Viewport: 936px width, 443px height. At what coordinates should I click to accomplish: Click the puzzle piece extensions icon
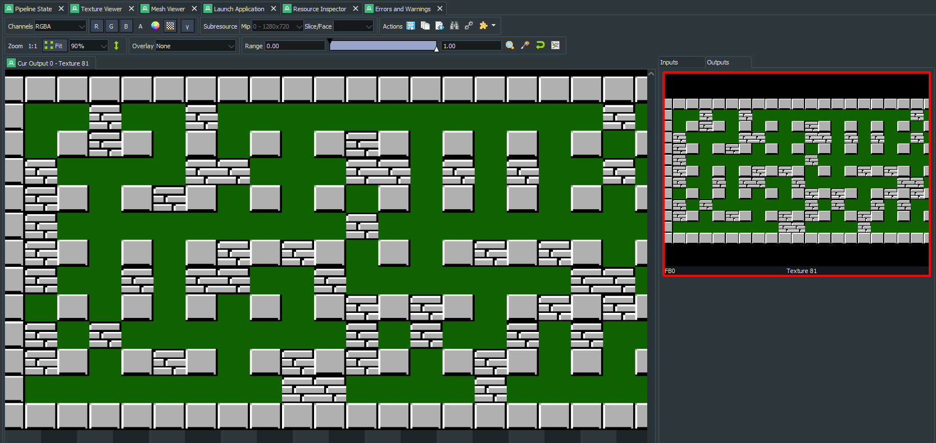(x=483, y=26)
